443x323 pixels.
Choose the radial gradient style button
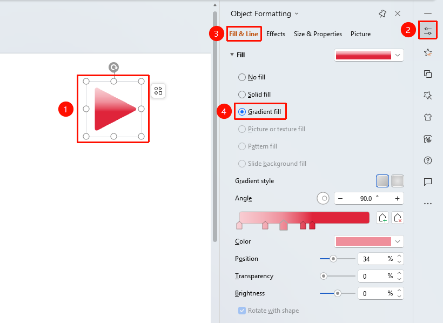[398, 181]
